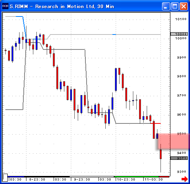Click the green session bar on time axis
The image size is (190, 184).
pyautogui.click(x=136, y=177)
